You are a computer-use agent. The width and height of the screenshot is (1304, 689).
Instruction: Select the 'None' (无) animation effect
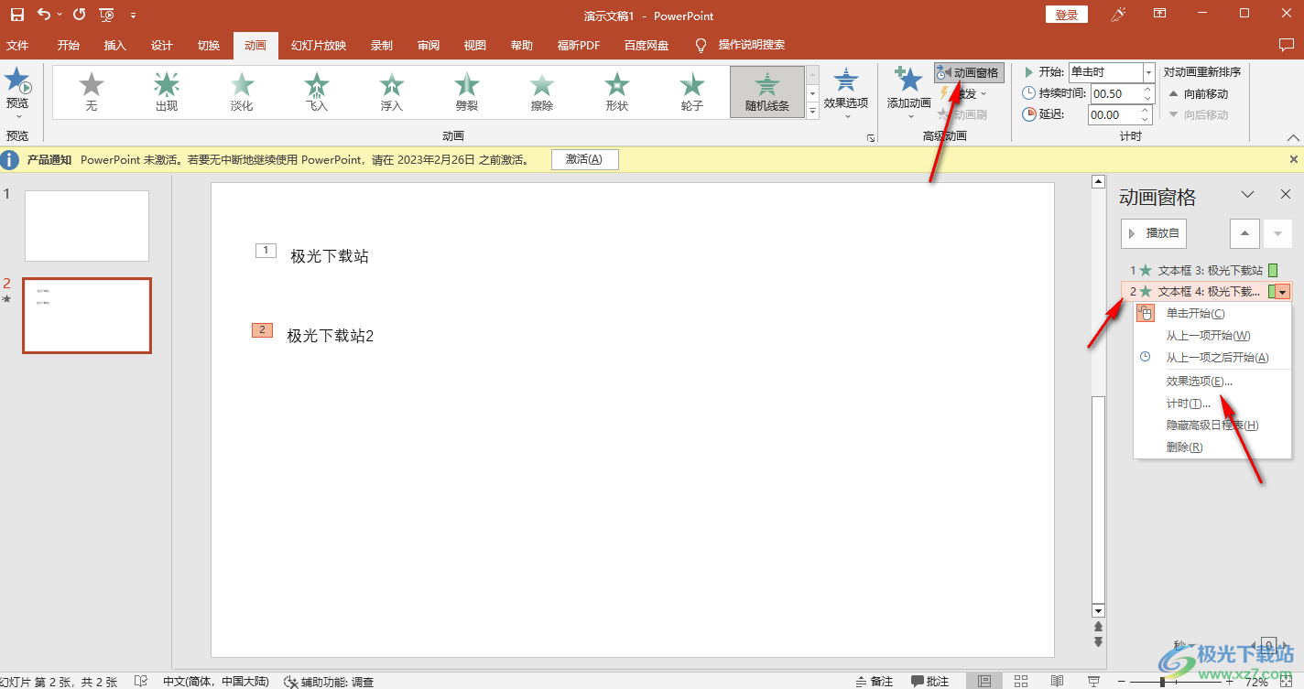pyautogui.click(x=92, y=92)
